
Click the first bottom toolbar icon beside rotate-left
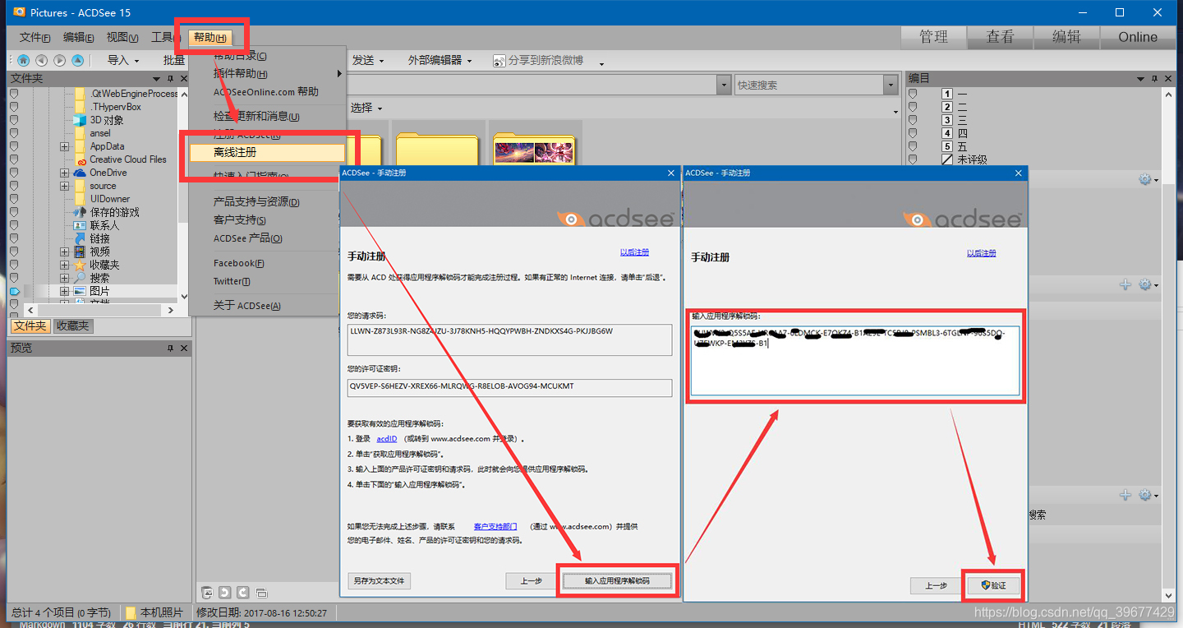(x=207, y=593)
